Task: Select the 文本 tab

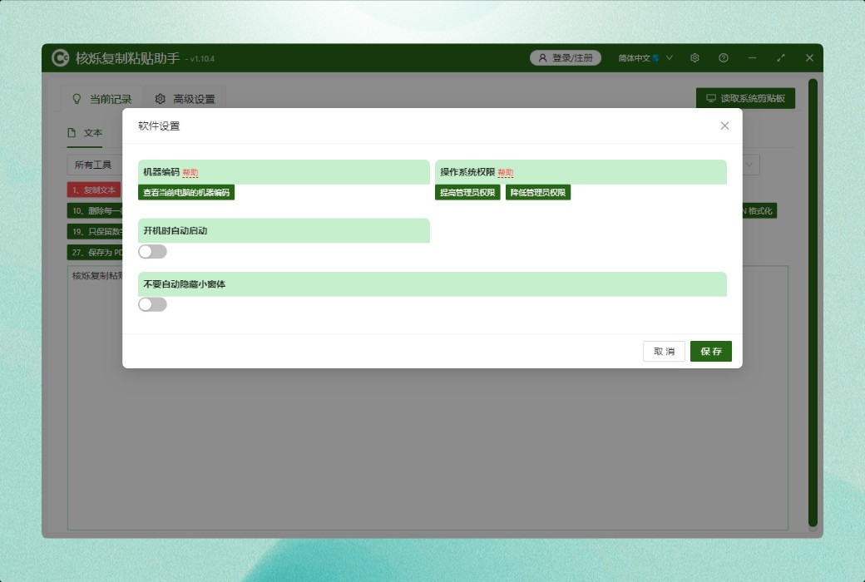Action: click(85, 133)
